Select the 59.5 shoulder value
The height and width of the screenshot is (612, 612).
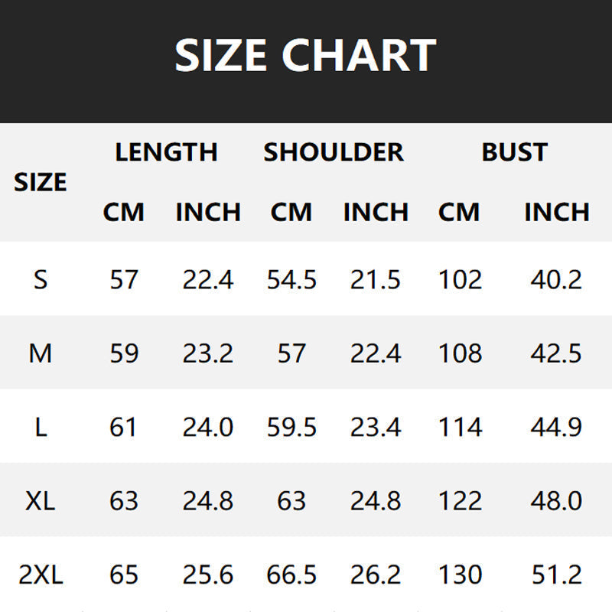pyautogui.click(x=291, y=427)
